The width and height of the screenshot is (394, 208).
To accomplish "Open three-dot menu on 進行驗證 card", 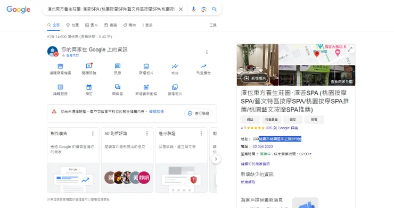I will coord(201,134).
